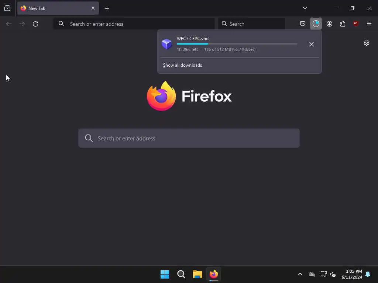The width and height of the screenshot is (378, 283).
Task: Open the Extensions puzzle icon
Action: pyautogui.click(x=343, y=24)
